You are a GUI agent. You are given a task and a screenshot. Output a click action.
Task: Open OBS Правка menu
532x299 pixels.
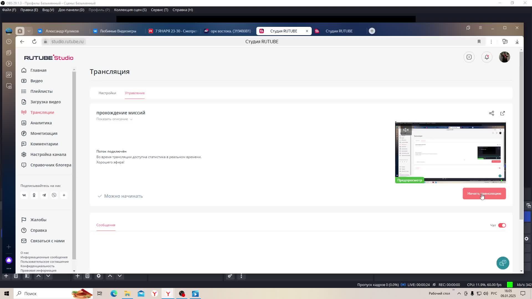coord(29,10)
